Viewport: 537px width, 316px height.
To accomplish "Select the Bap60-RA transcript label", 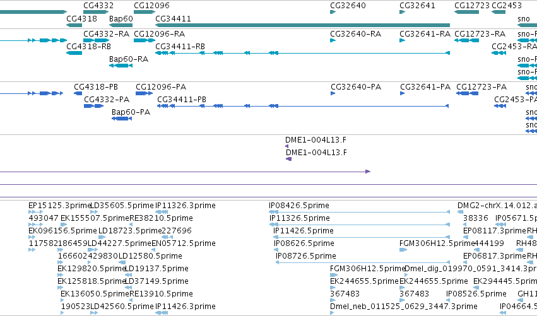I will click(x=129, y=59).
